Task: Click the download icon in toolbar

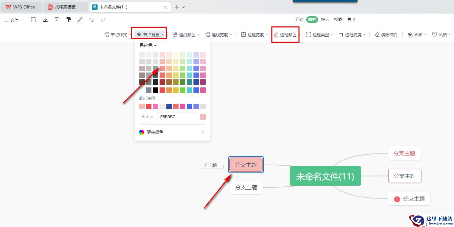Action: (45, 20)
